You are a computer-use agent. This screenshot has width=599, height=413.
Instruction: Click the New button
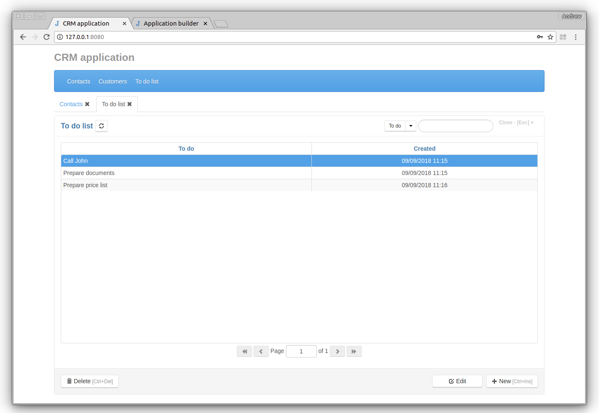512,381
